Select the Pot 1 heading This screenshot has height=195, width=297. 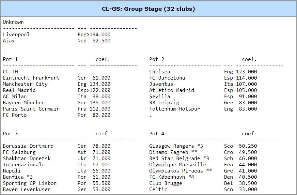point(10,59)
